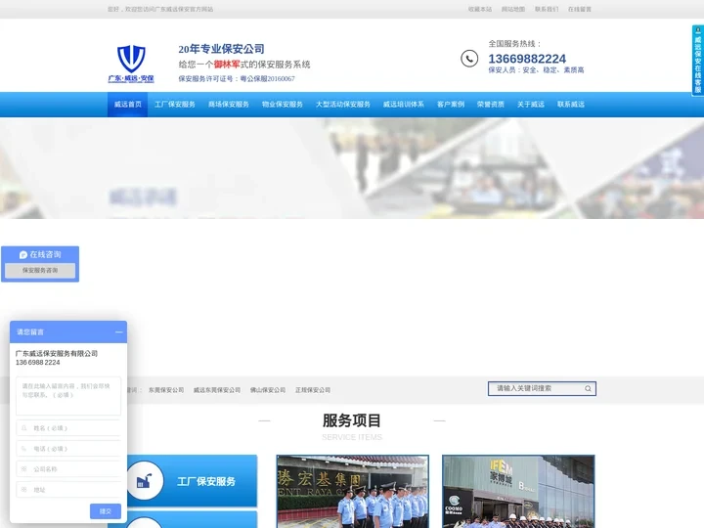704x528 pixels.
Task: Click the chat bubble icon in 在线咨询 widget
Action: click(23, 255)
